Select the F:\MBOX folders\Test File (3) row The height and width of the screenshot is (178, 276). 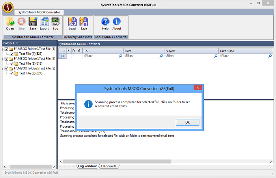35,69
